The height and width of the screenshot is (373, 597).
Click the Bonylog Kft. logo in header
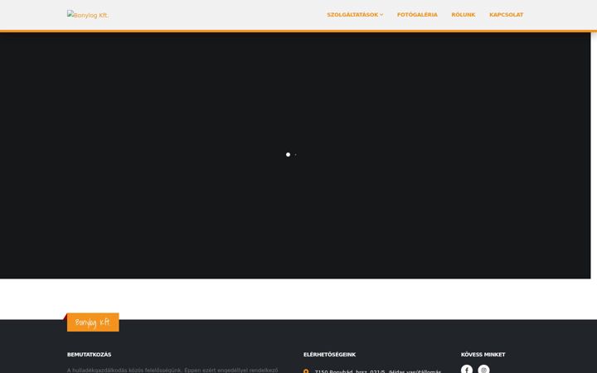coord(88,15)
